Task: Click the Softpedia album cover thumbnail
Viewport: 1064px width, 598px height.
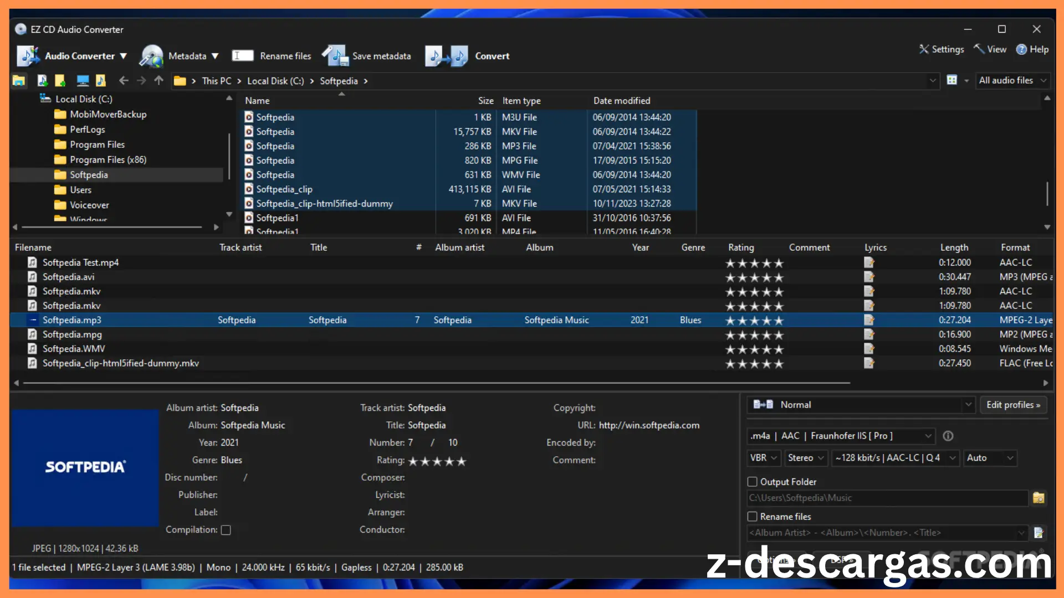Action: coord(85,468)
